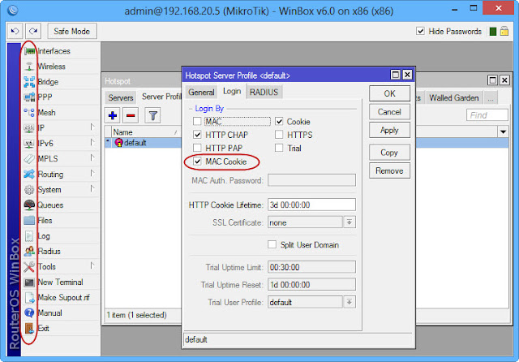Screen dimensions: 519x362
Task: Select the Bridge sidebar icon
Action: tap(29, 82)
